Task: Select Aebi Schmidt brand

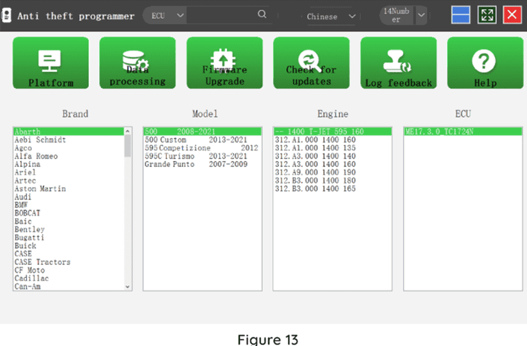Action: [x=69, y=140]
